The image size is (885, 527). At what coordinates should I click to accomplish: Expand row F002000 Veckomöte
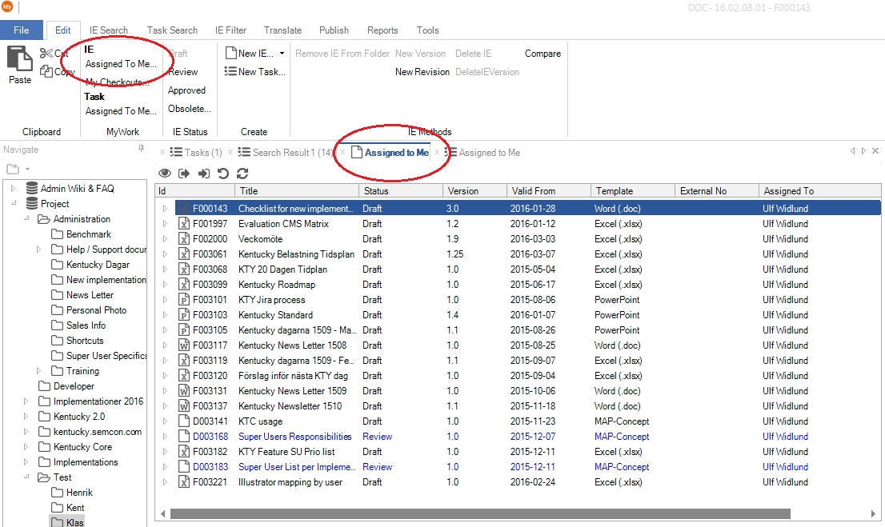point(165,239)
